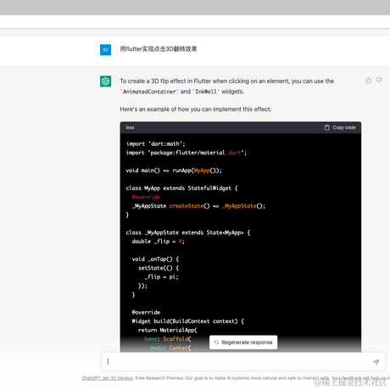Click the "less" language label

click(130, 127)
